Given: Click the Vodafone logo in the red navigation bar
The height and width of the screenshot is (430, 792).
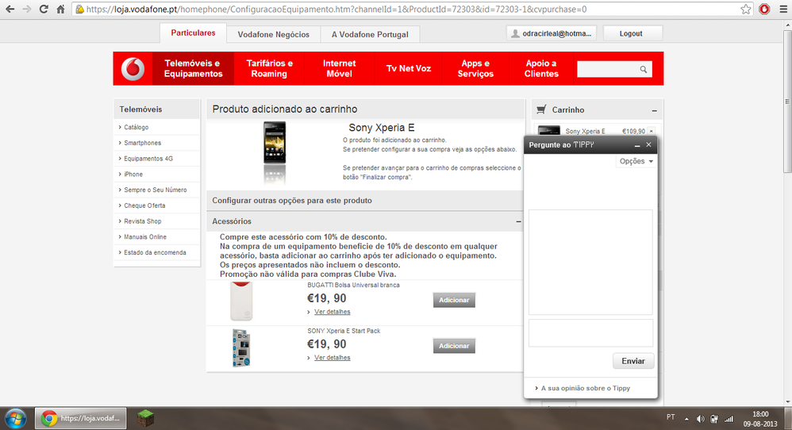Looking at the screenshot, I should [133, 69].
